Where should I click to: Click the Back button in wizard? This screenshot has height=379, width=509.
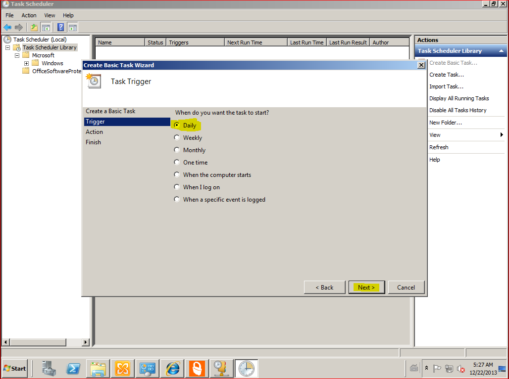pos(324,287)
